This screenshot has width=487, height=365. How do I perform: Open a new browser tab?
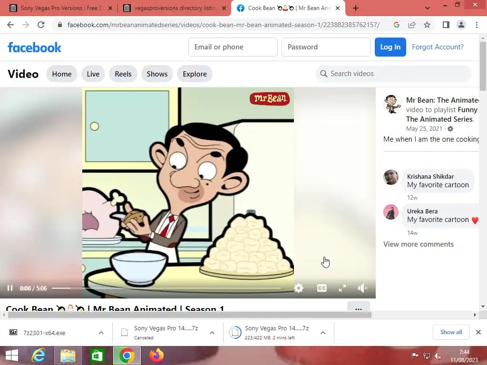tap(356, 9)
